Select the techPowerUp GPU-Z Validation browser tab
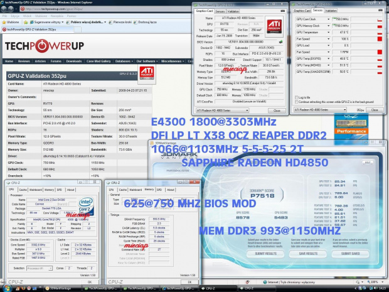The image size is (389, 292). click(37, 30)
